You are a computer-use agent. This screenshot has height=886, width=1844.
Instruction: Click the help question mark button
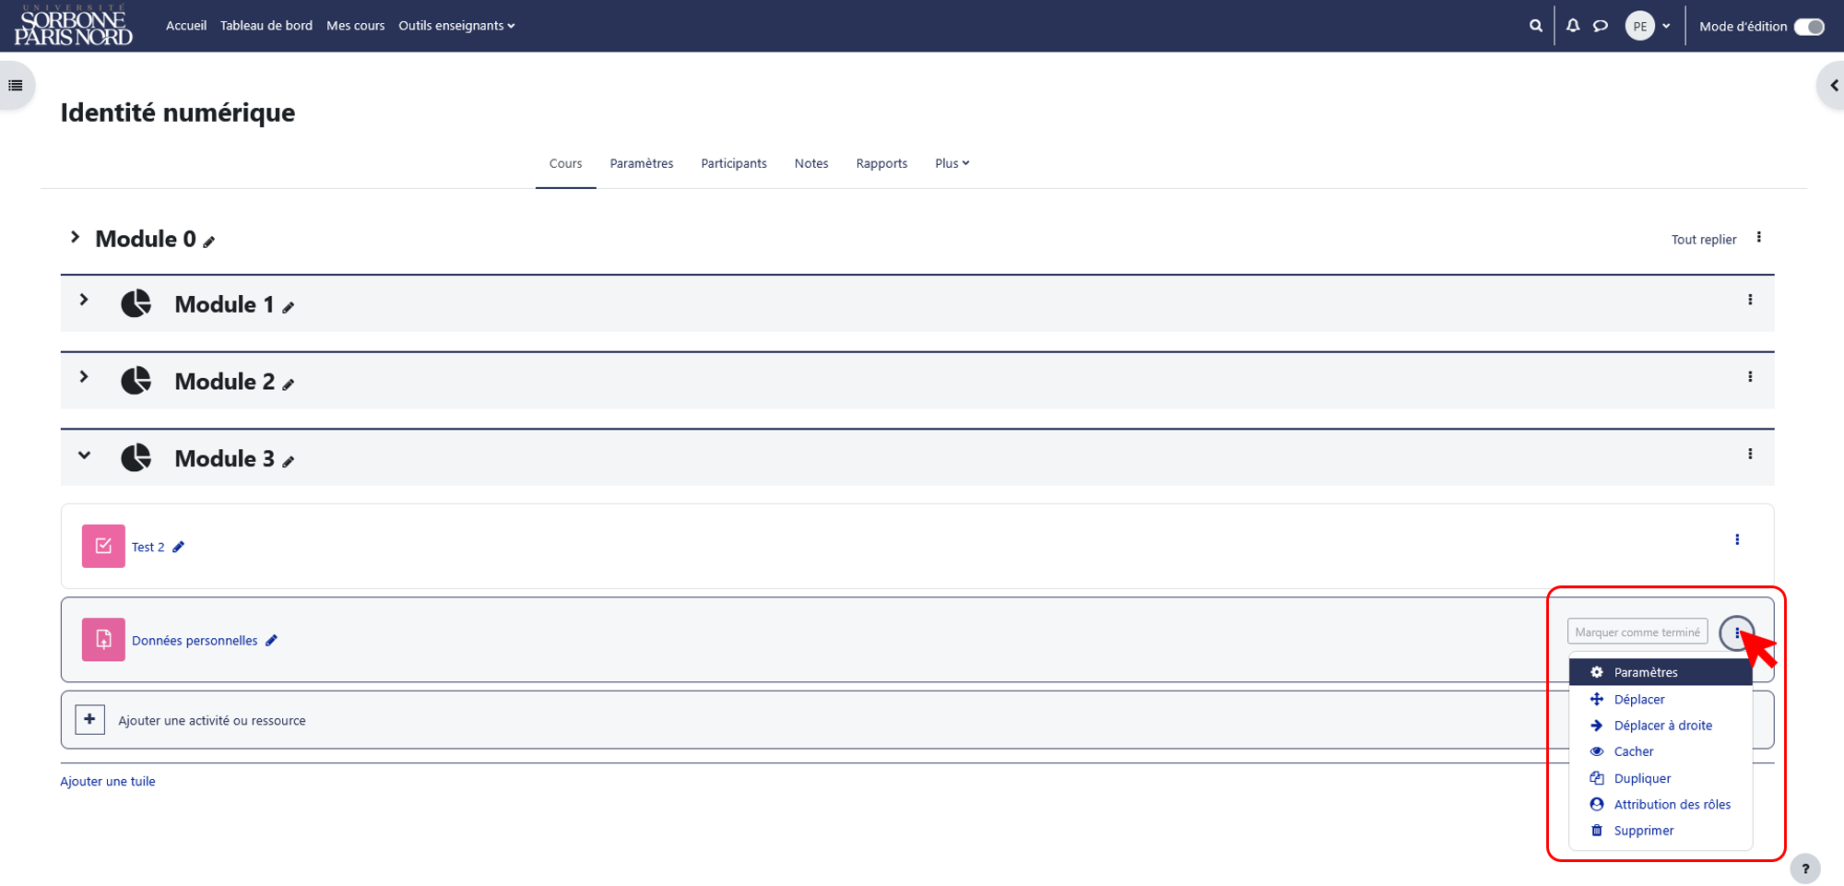click(1805, 868)
